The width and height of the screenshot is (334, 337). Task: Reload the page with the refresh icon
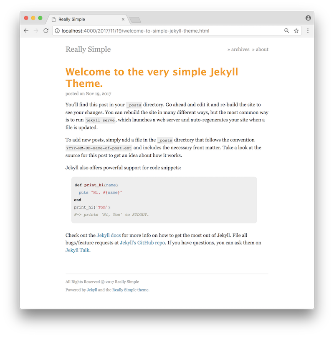(46, 31)
